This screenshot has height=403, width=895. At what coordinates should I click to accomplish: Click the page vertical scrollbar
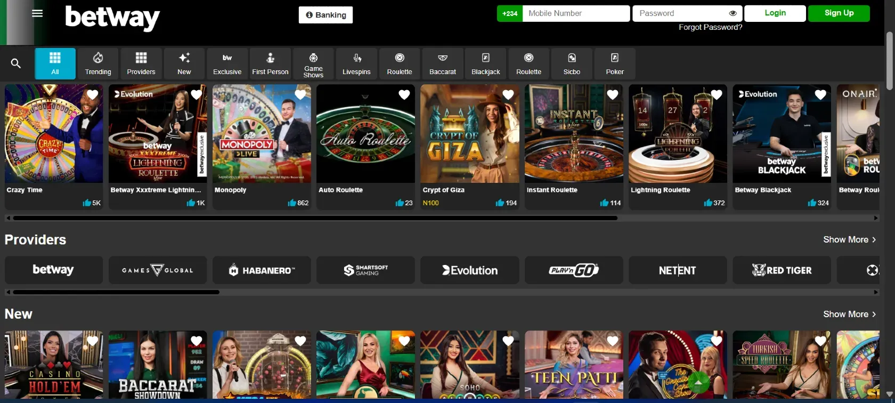(x=890, y=61)
